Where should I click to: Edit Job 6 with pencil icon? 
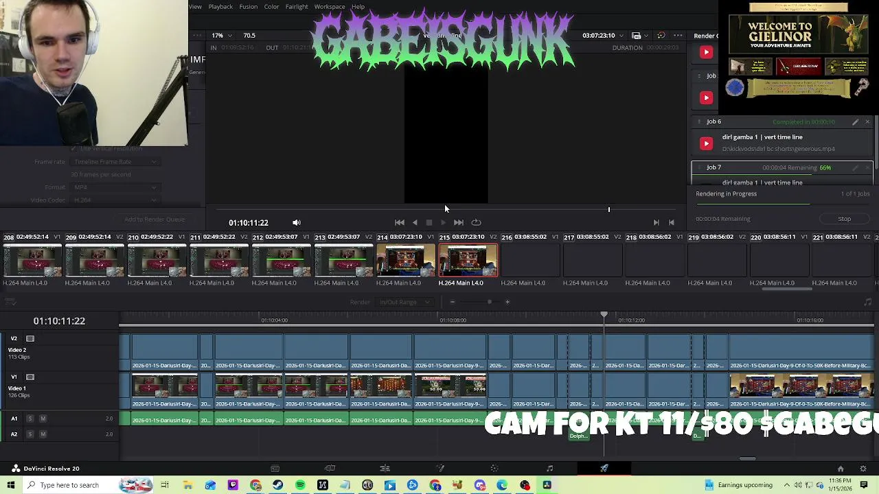click(x=856, y=122)
